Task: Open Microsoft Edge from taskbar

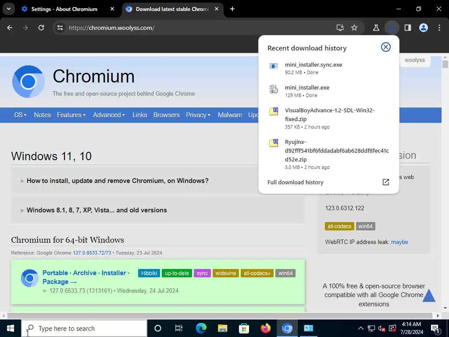Action: [x=201, y=328]
